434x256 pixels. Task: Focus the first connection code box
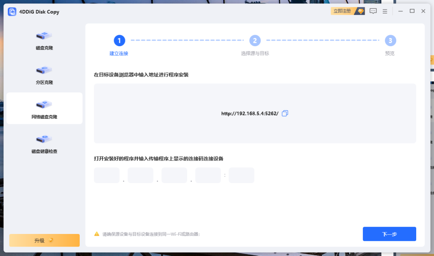(106, 175)
